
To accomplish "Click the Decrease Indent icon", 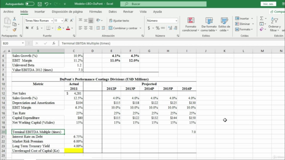I will coord(98,28).
